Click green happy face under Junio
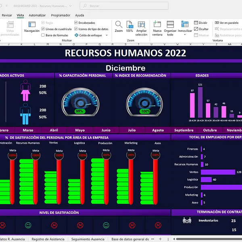 [106, 225]
